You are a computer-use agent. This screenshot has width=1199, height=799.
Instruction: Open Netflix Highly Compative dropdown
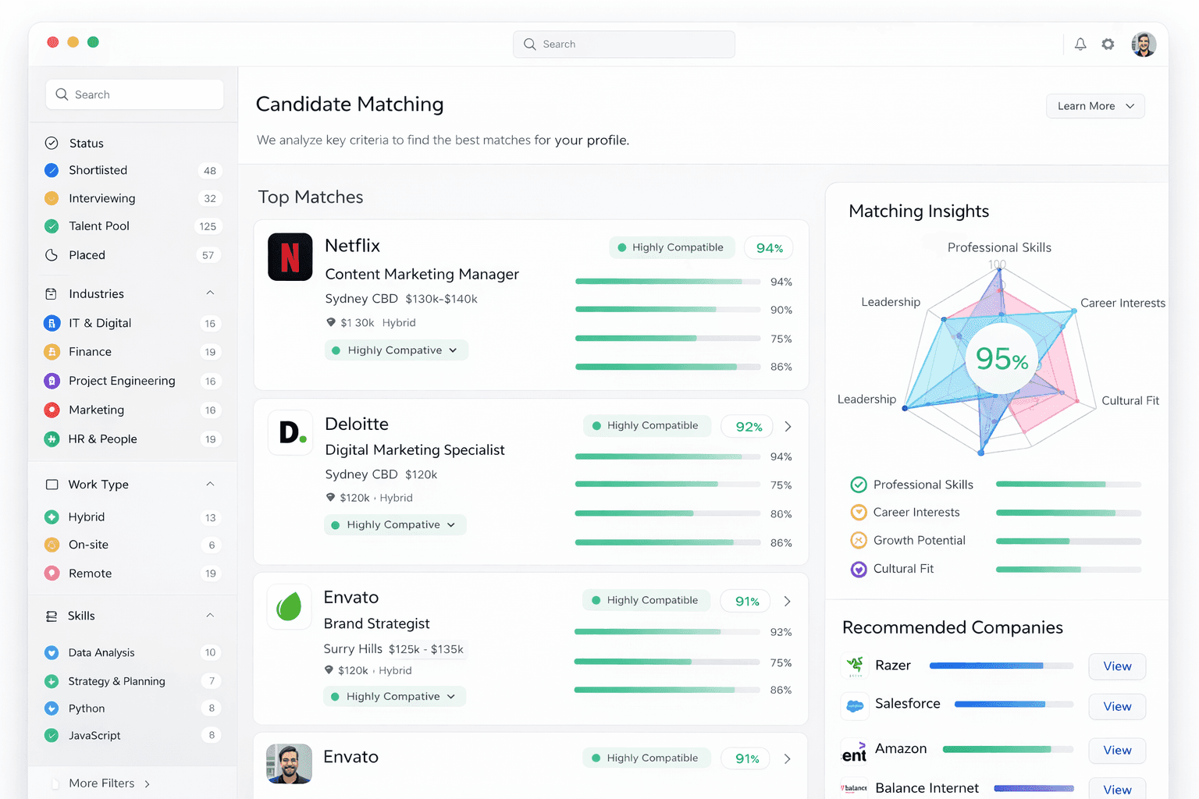coord(397,350)
